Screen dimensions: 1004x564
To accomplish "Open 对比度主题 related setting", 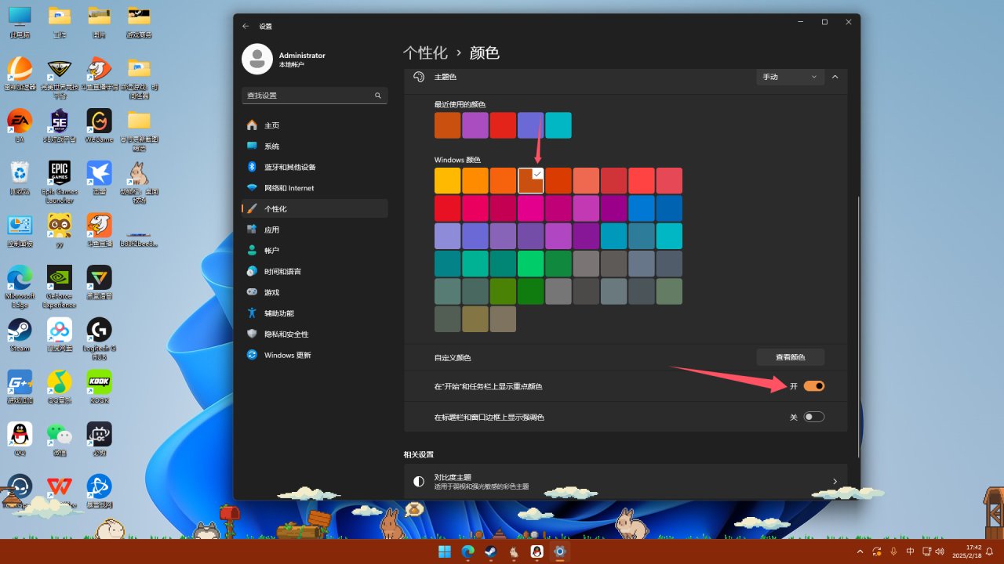I will [625, 481].
